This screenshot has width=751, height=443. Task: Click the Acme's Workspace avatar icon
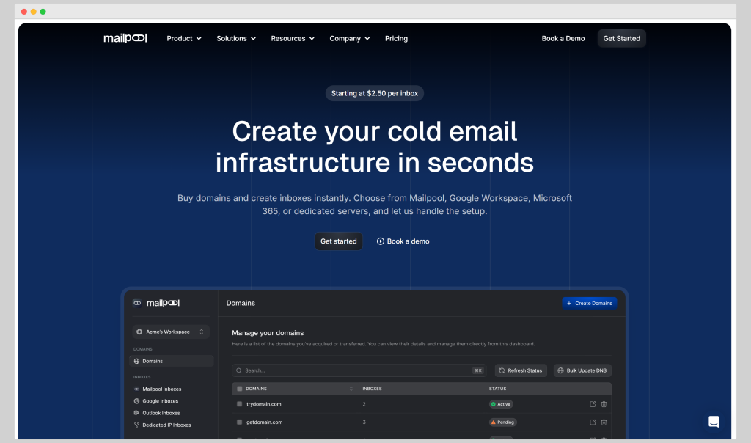click(139, 332)
